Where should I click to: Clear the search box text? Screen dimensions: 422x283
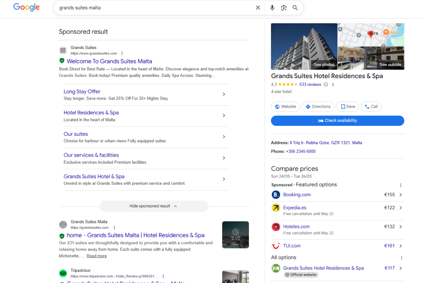(258, 8)
